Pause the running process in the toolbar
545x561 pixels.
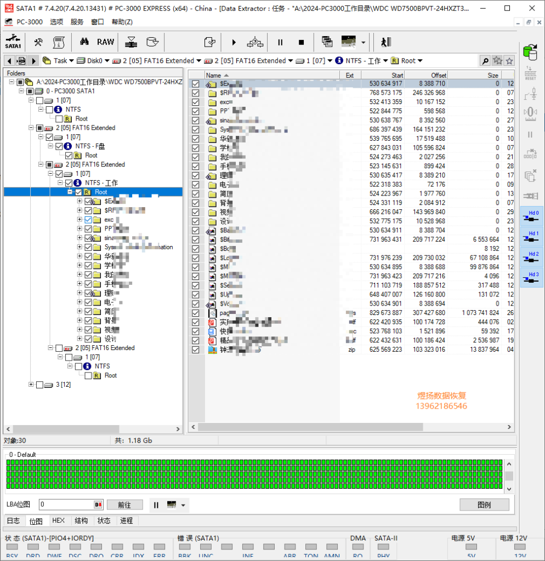[x=280, y=43]
